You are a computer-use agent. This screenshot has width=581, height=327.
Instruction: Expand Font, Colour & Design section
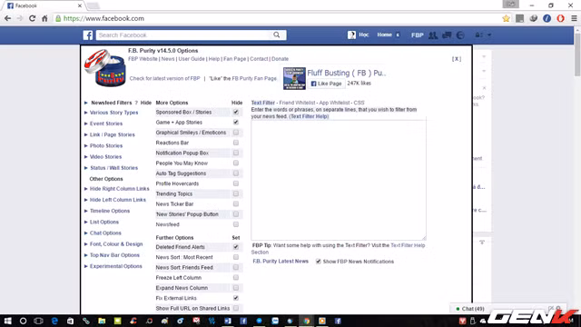[116, 244]
